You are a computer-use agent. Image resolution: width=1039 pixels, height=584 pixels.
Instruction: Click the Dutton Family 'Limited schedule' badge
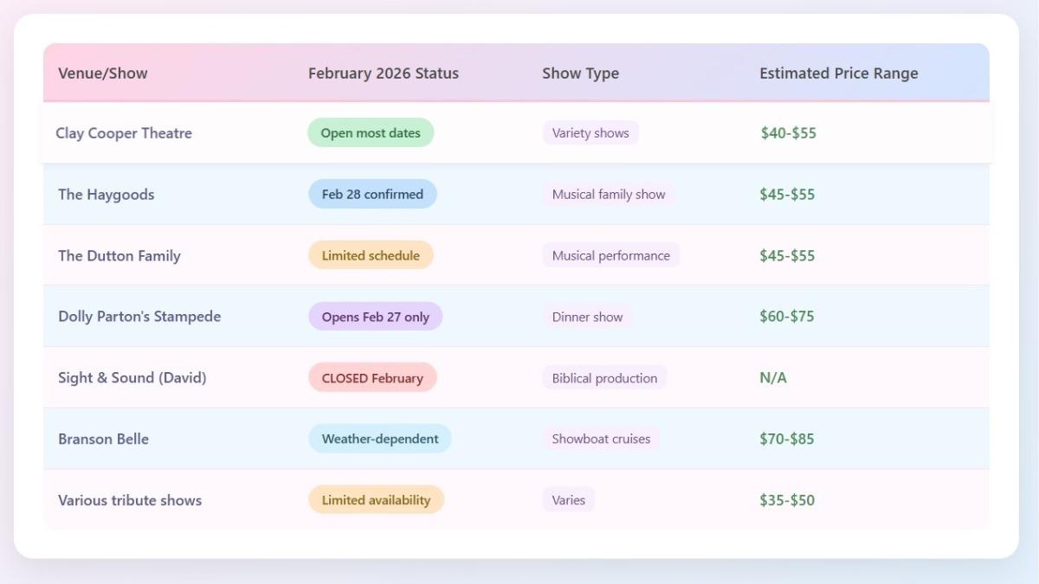tap(371, 256)
